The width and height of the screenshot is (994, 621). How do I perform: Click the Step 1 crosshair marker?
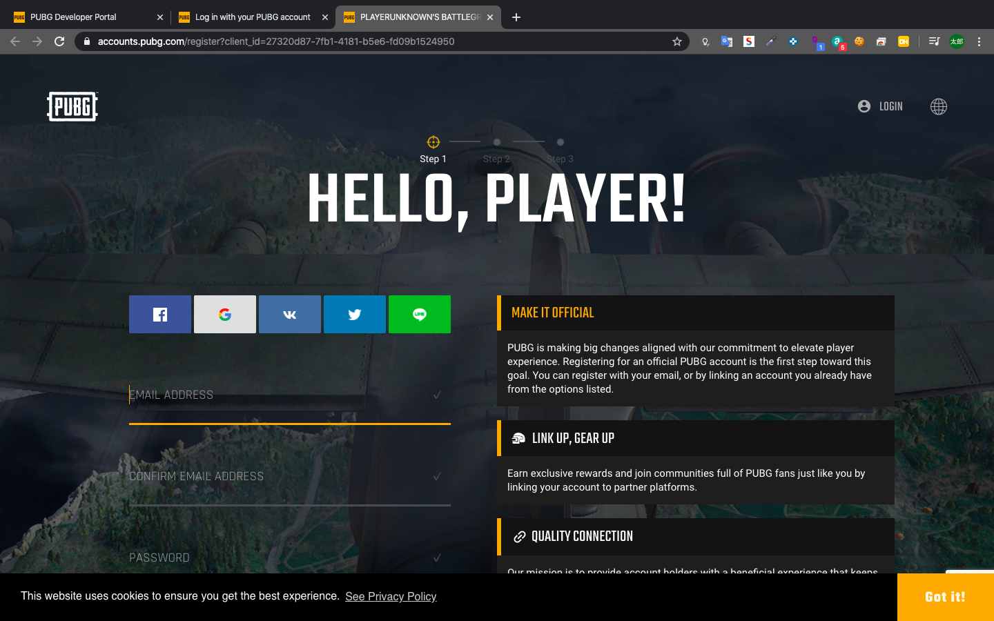433,142
